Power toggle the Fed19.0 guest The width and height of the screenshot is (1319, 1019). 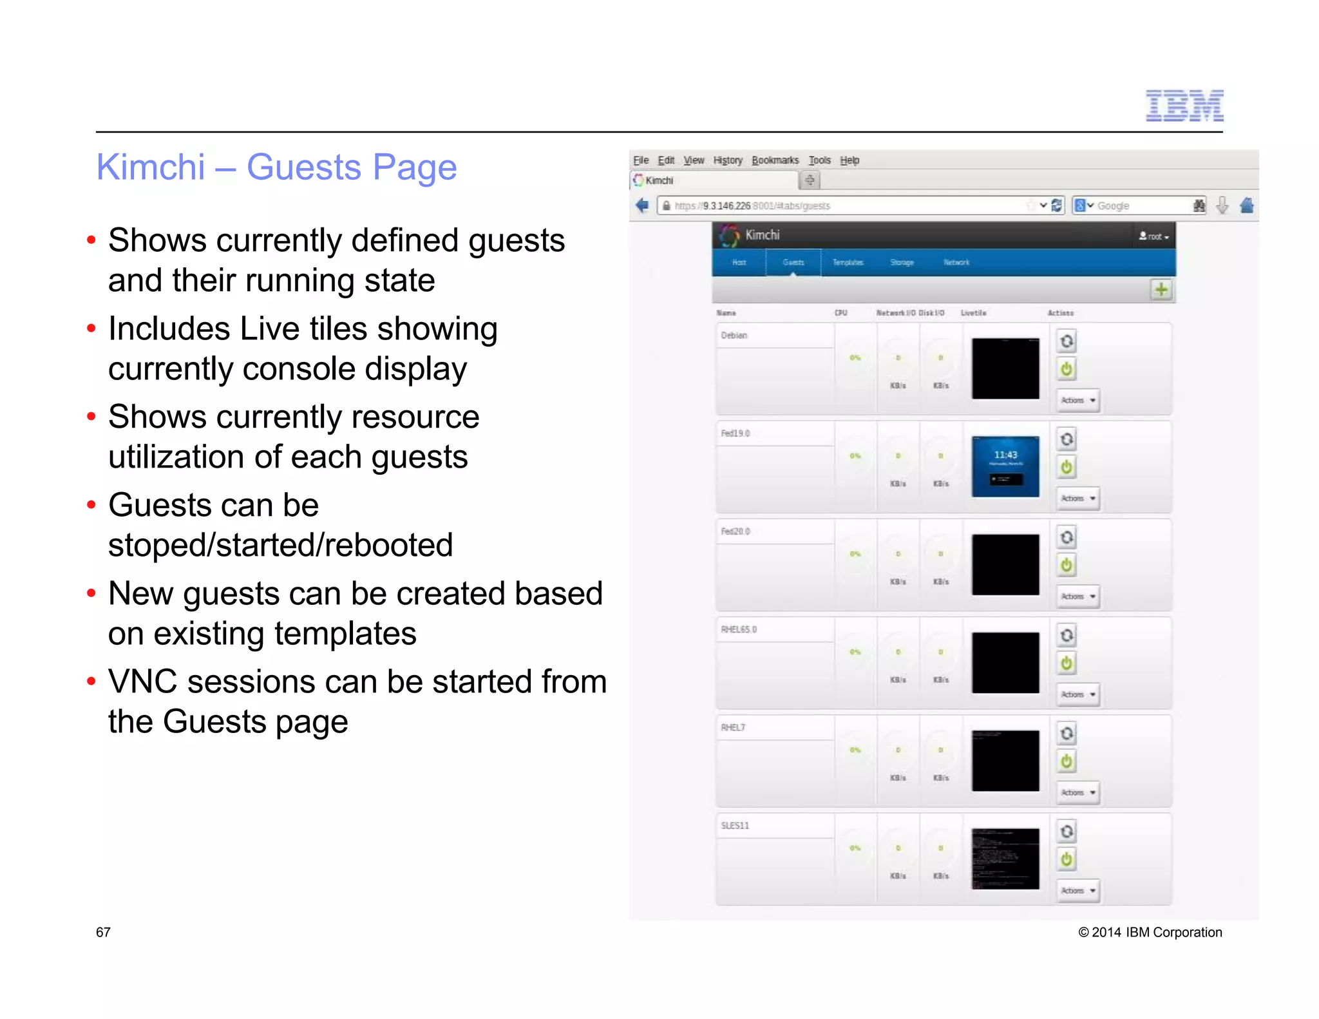click(x=1067, y=467)
